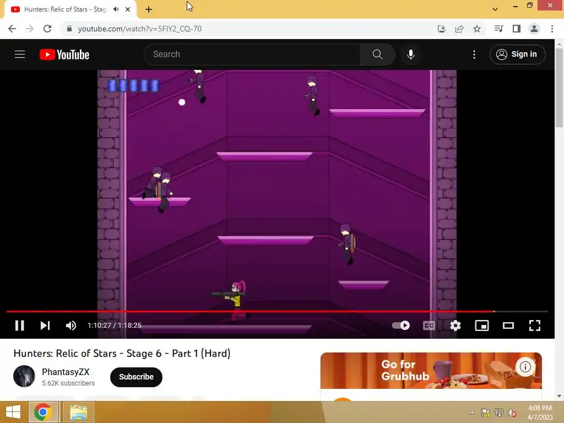Click the Chrome taskbar icon
The image size is (564, 423).
[43, 412]
